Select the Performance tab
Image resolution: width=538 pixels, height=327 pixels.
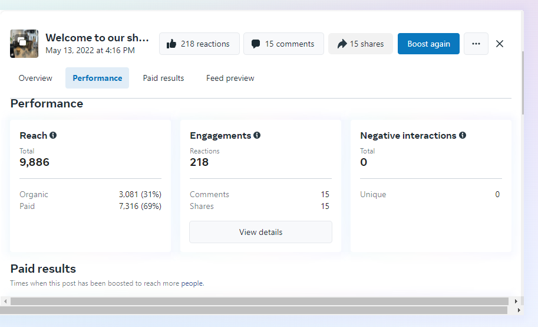tap(97, 78)
